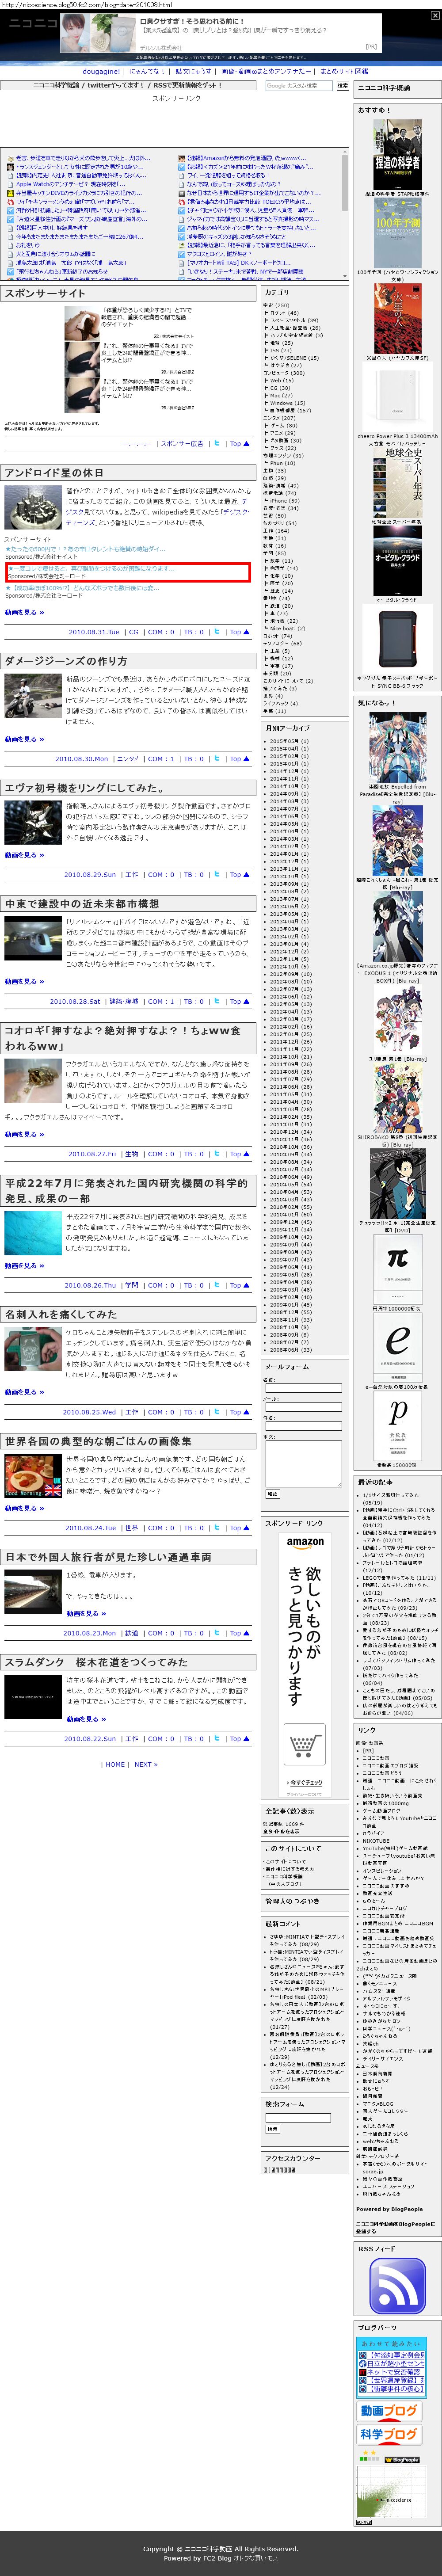Click Twitter icon in 2010.08.26.Thu post footer

click(217, 1286)
